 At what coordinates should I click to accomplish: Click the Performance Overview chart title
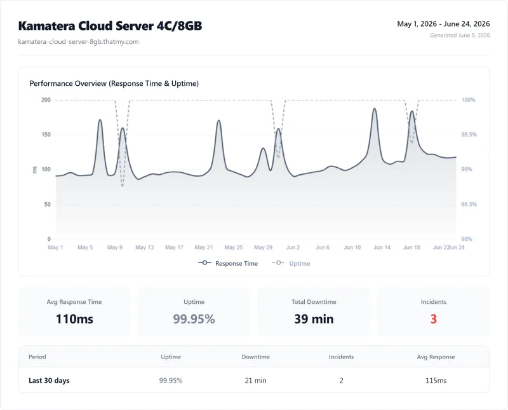[114, 83]
